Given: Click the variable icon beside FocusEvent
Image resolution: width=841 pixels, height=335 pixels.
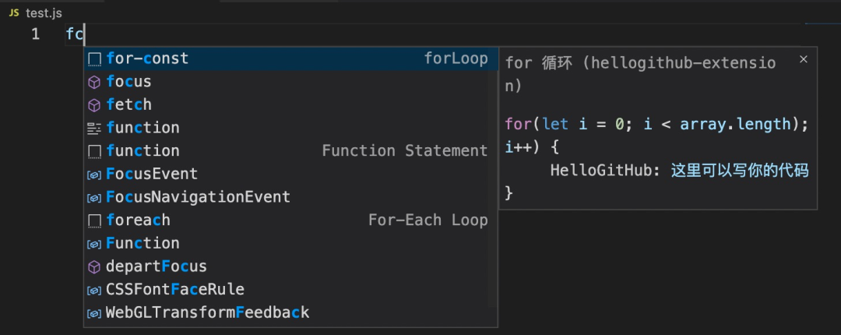Looking at the screenshot, I should pyautogui.click(x=94, y=175).
